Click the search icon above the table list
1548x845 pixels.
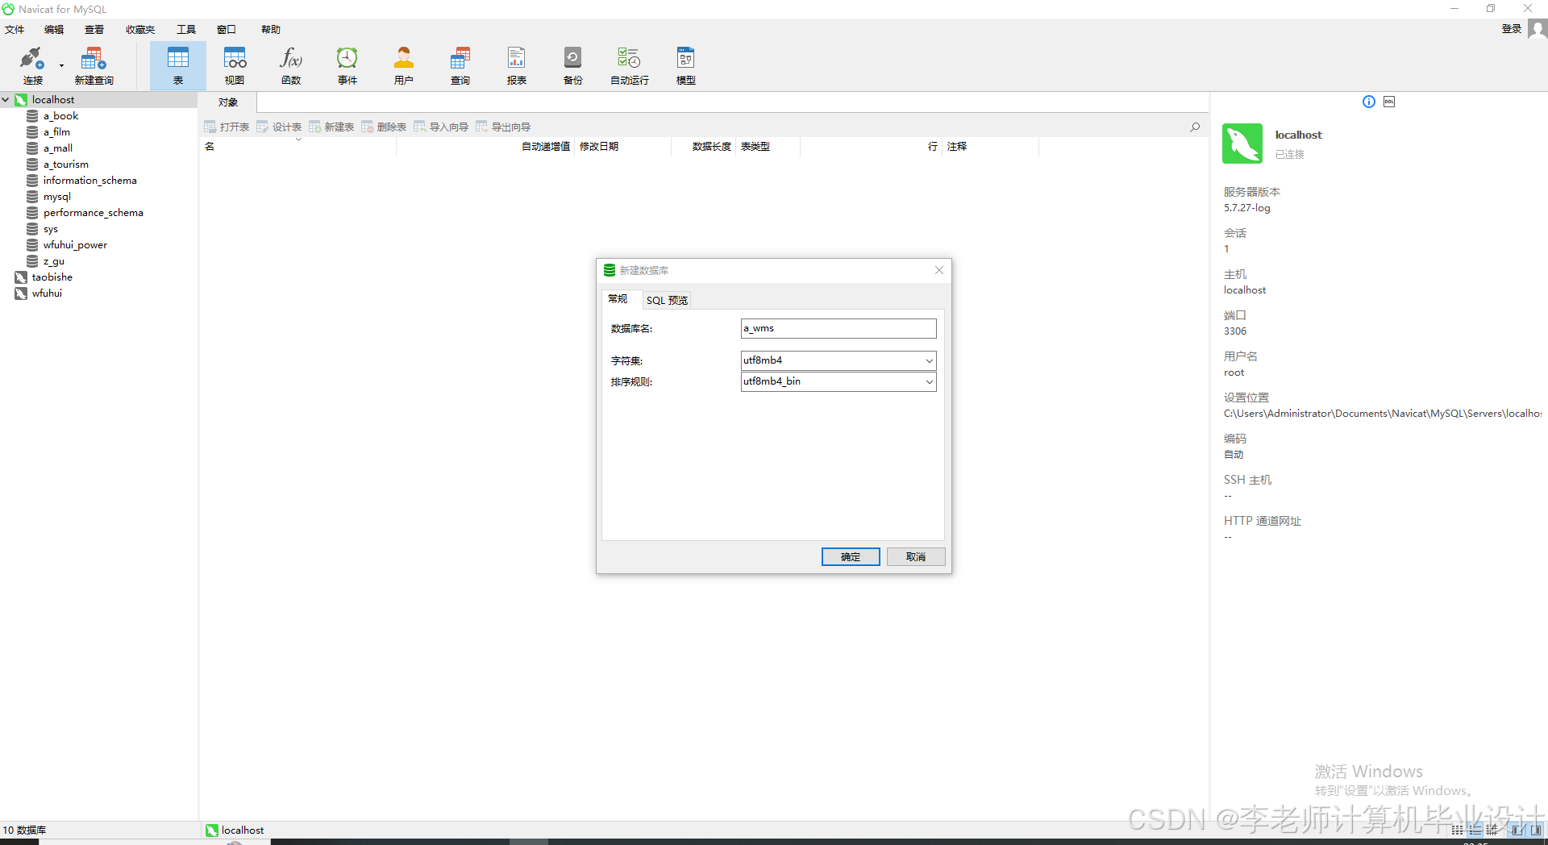click(1196, 127)
